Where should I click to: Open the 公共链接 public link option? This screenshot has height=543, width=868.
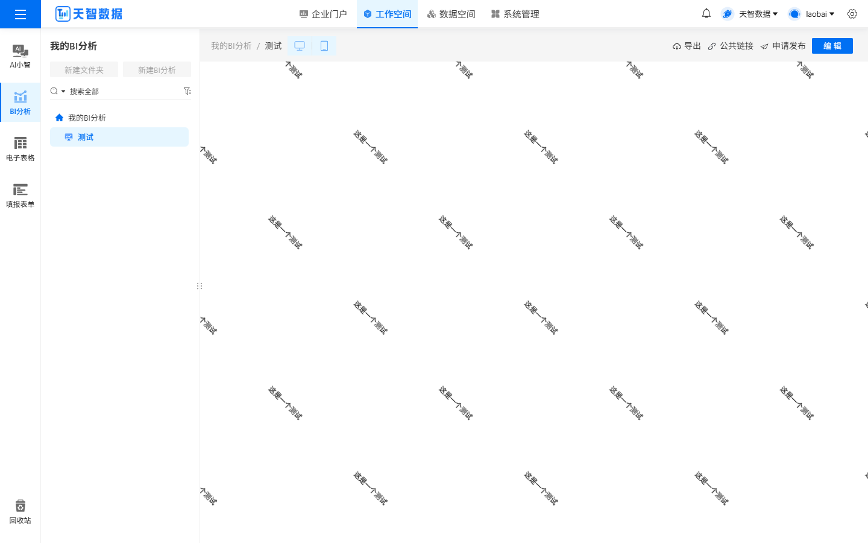point(731,46)
